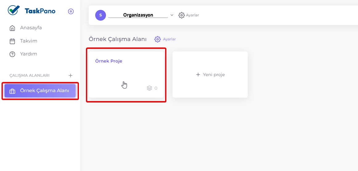Open Anasayfa from the sidebar
The image size is (358, 171).
pos(25,28)
